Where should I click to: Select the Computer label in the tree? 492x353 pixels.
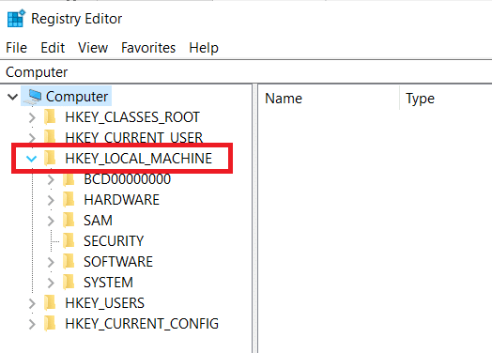[x=77, y=97]
